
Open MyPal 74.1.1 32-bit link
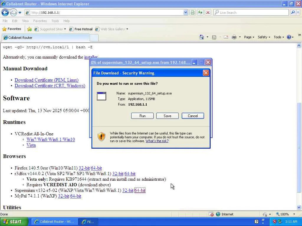(x=64, y=196)
